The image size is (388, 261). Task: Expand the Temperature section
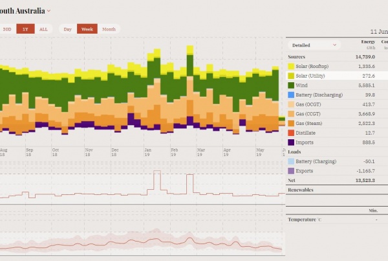[x=304, y=220]
